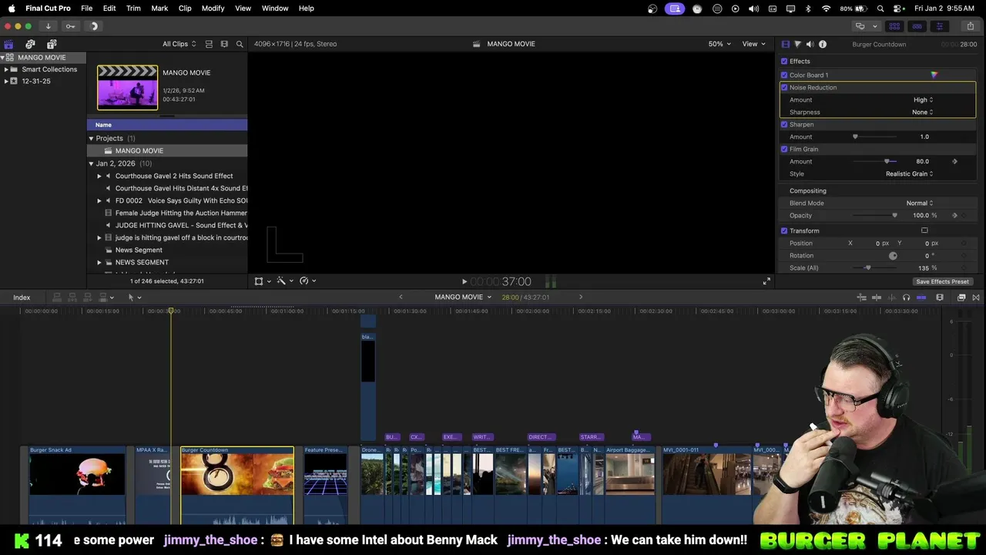Open the Trim menu

click(133, 8)
